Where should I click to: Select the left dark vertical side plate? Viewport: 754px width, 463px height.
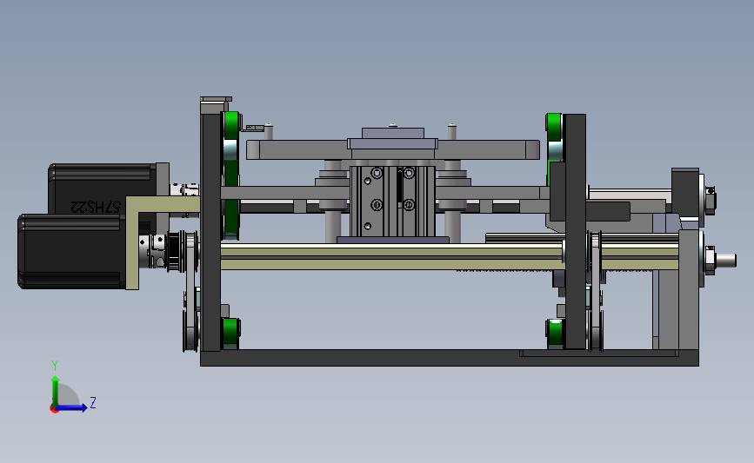210,231
